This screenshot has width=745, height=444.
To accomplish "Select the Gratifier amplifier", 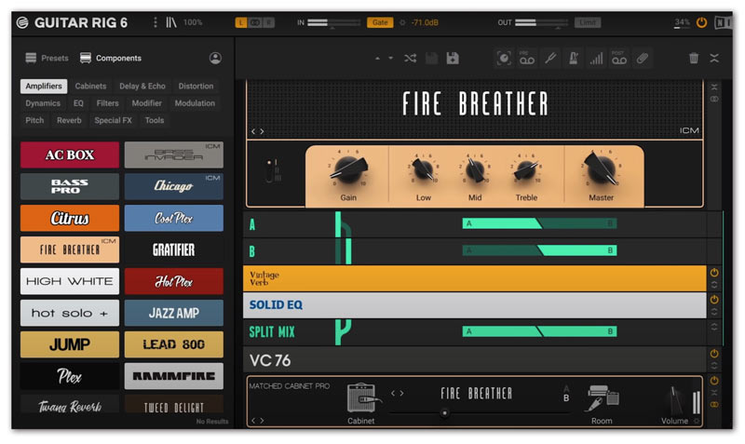I will point(174,249).
